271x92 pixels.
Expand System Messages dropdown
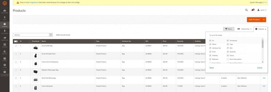click(258, 2)
